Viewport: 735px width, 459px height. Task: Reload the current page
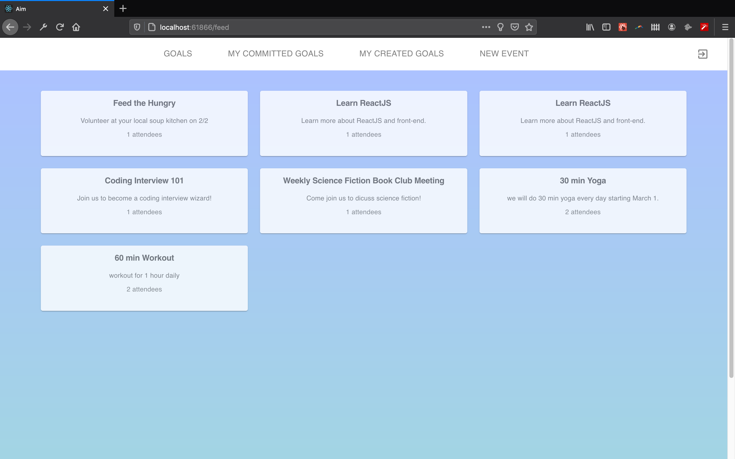[x=60, y=27]
